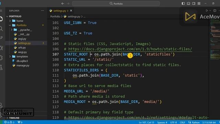Close the settings.py editor tab
The width and height of the screenshot is (220, 124).
pyautogui.click(x=71, y=11)
